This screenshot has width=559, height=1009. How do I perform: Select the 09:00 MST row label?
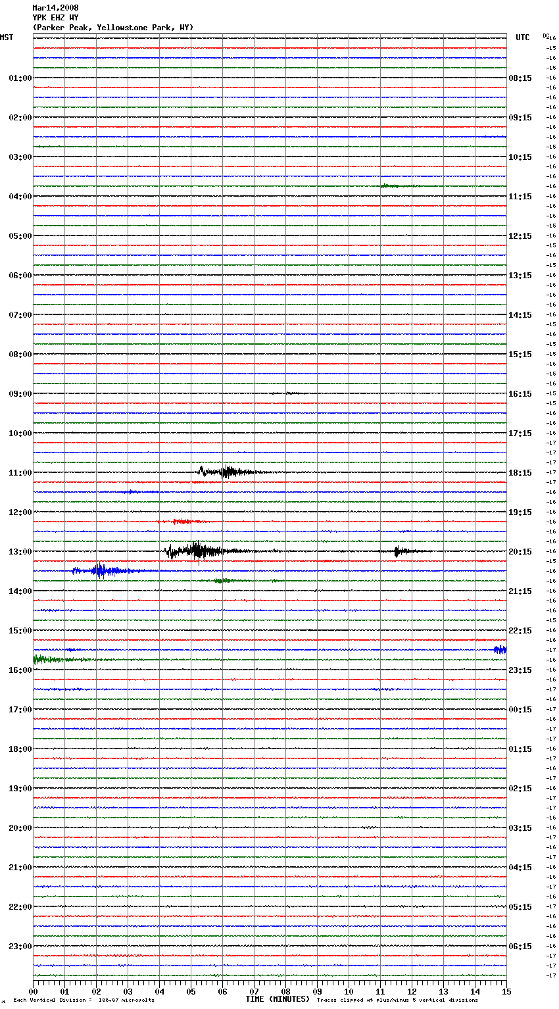20,394
